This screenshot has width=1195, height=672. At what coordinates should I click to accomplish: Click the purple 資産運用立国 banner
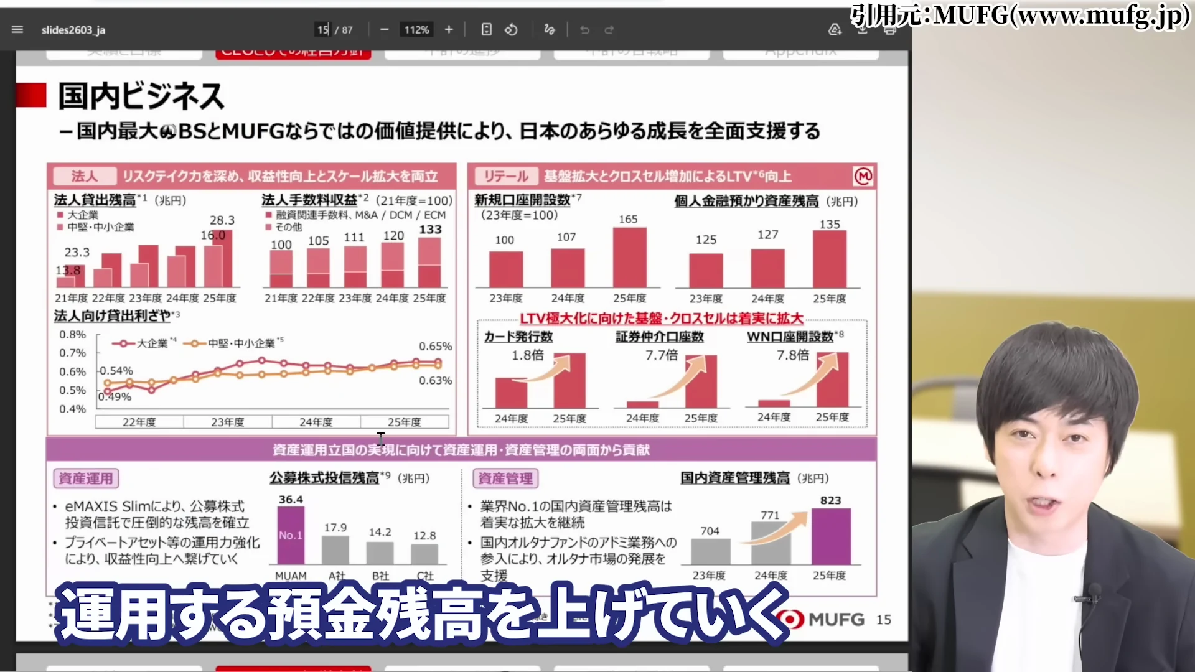point(461,449)
